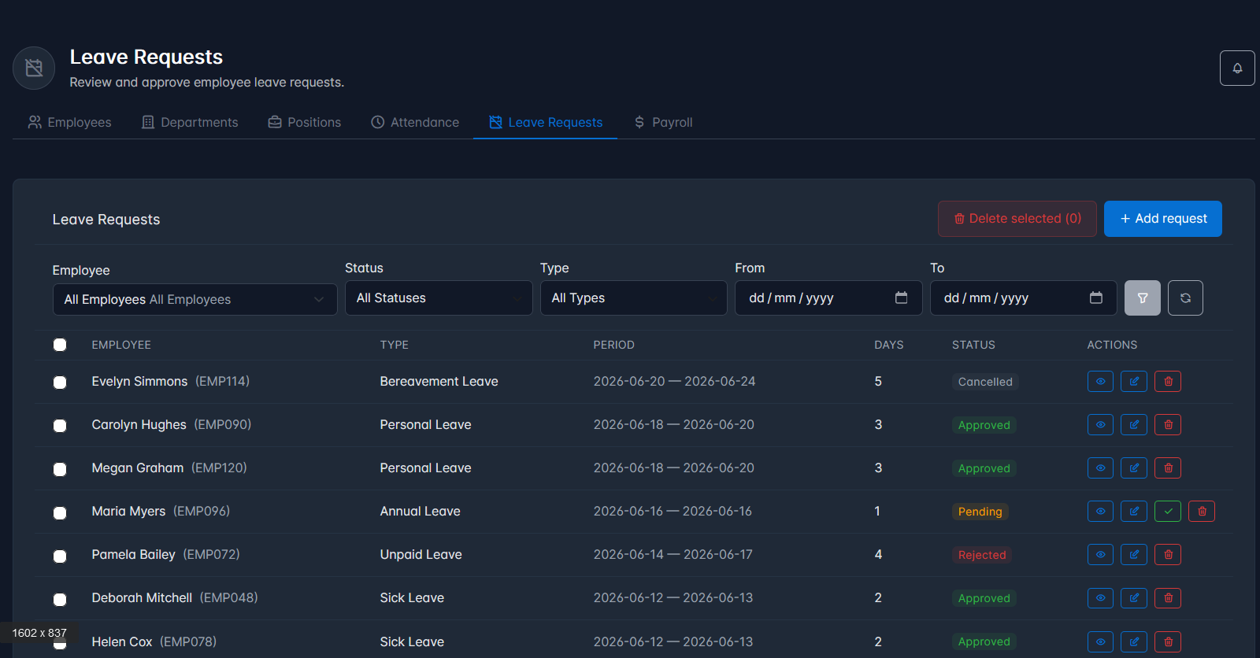This screenshot has width=1260, height=658.
Task: Edit Carolyn Hughes' leave request
Action: click(1134, 425)
